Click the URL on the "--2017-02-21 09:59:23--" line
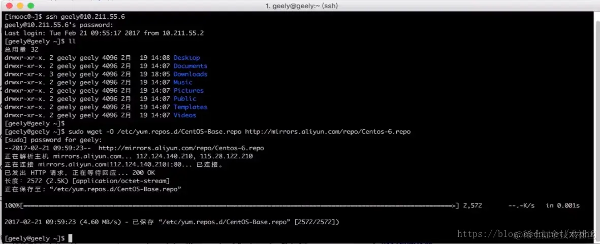Image resolution: width=600 pixels, height=244 pixels. point(181,148)
